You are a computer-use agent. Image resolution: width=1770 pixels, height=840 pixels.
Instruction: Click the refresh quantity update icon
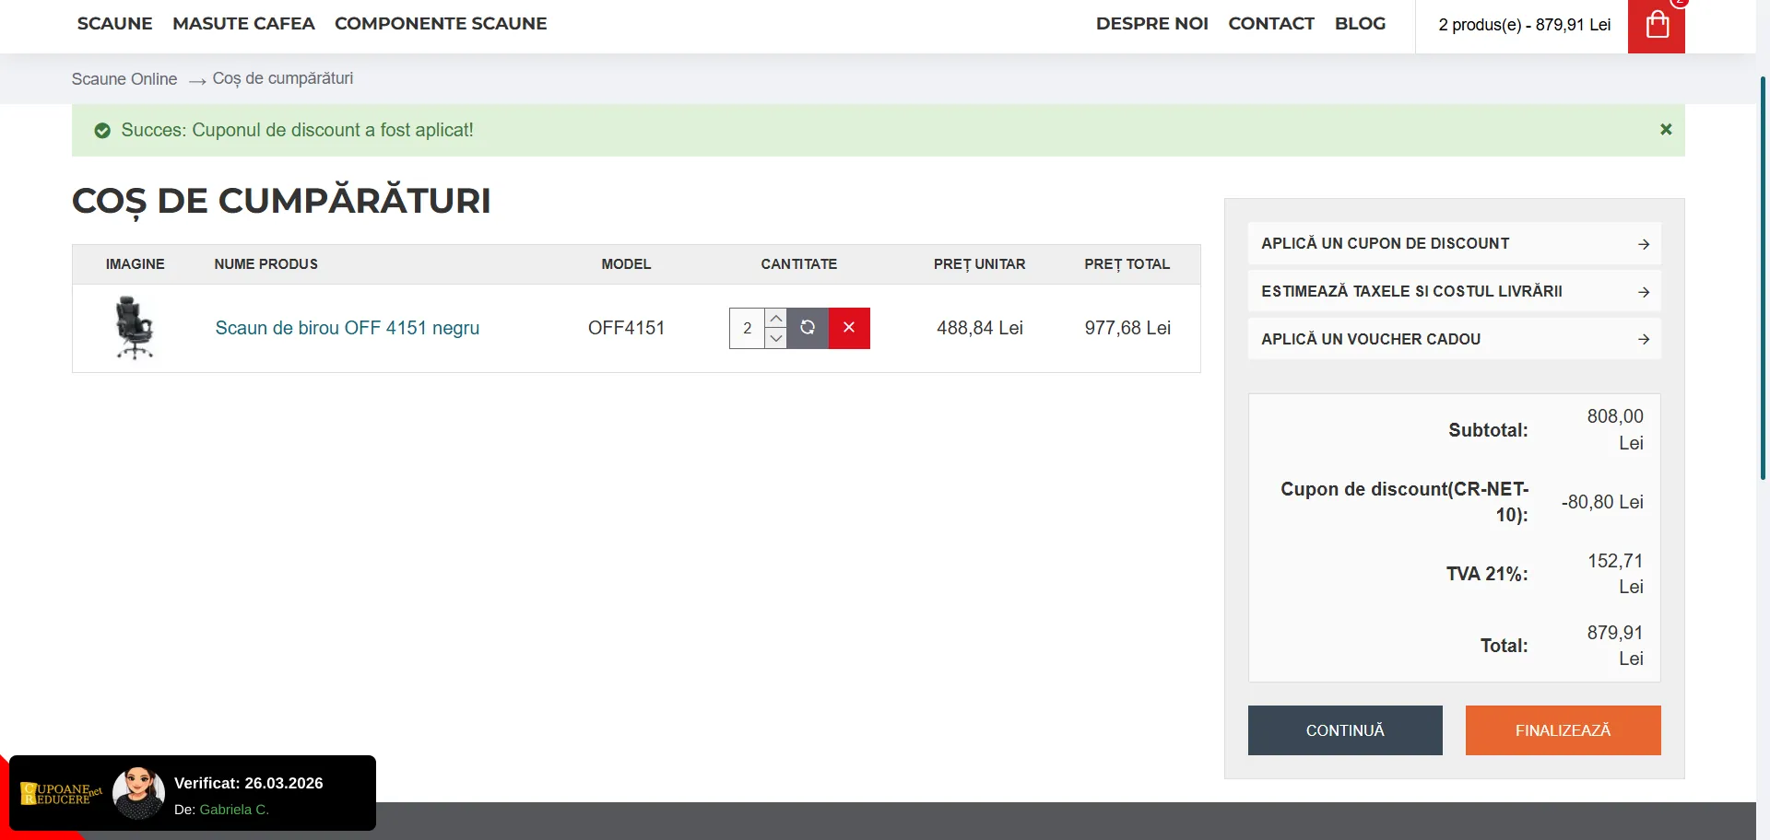coord(808,328)
